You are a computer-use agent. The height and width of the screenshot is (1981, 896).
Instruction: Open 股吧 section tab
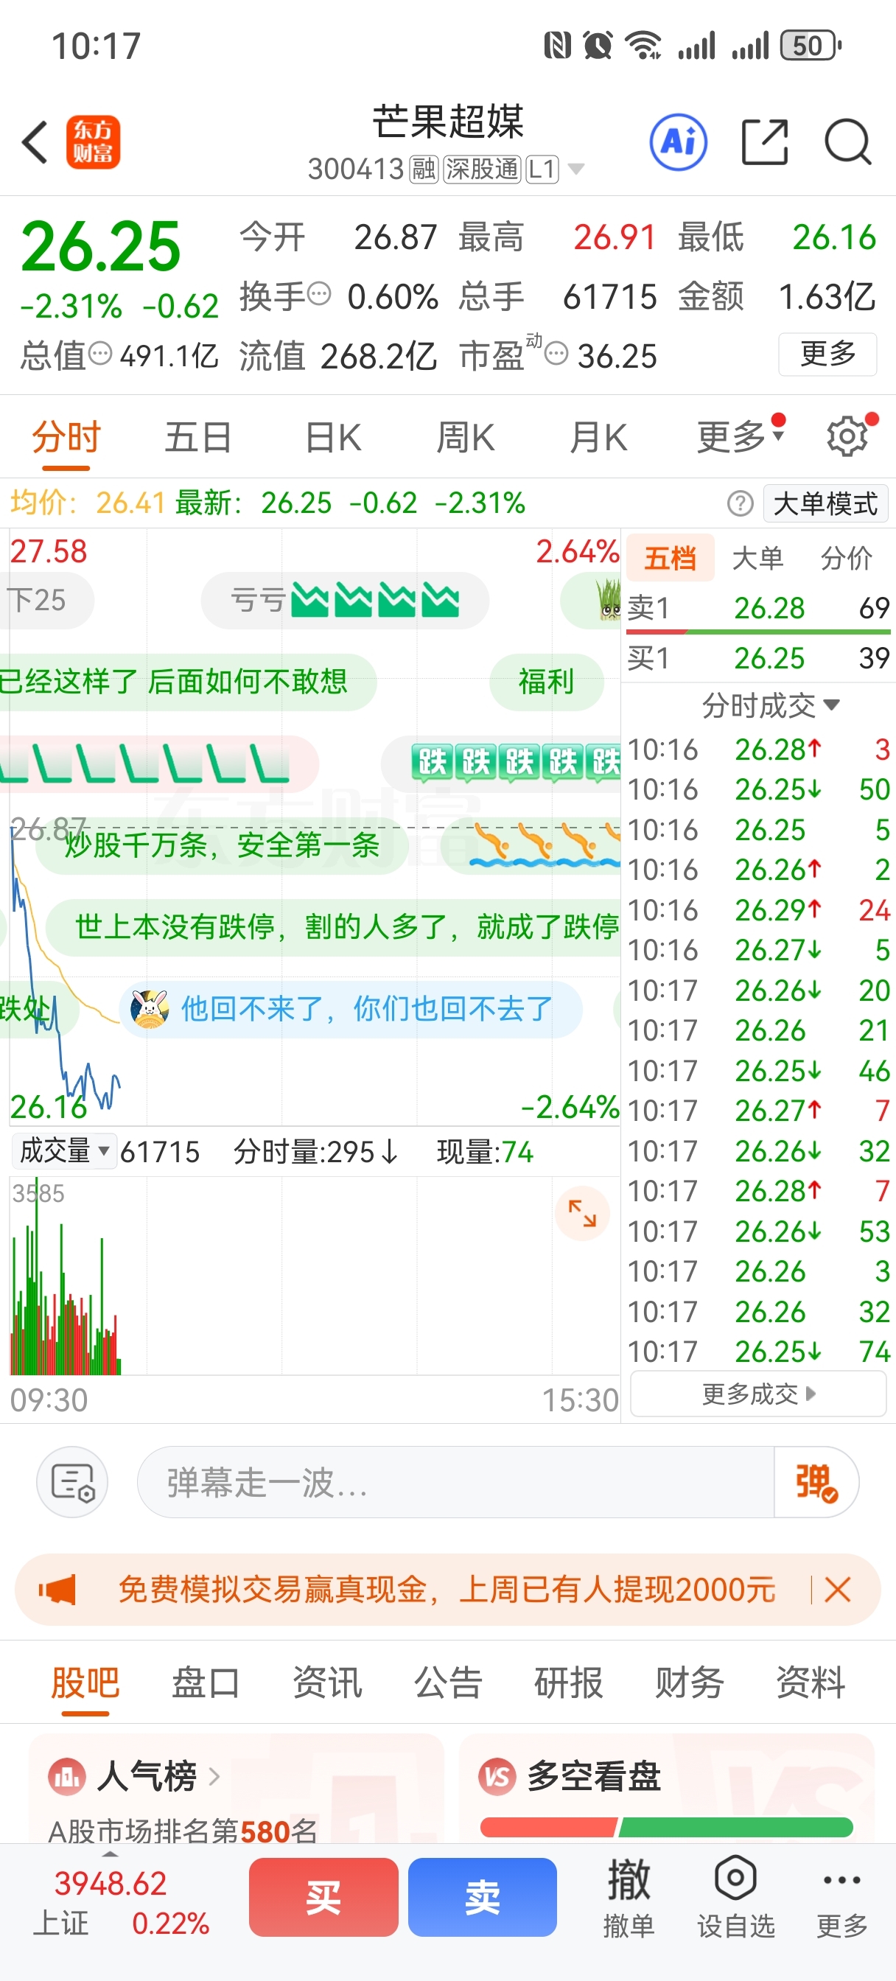click(85, 1682)
